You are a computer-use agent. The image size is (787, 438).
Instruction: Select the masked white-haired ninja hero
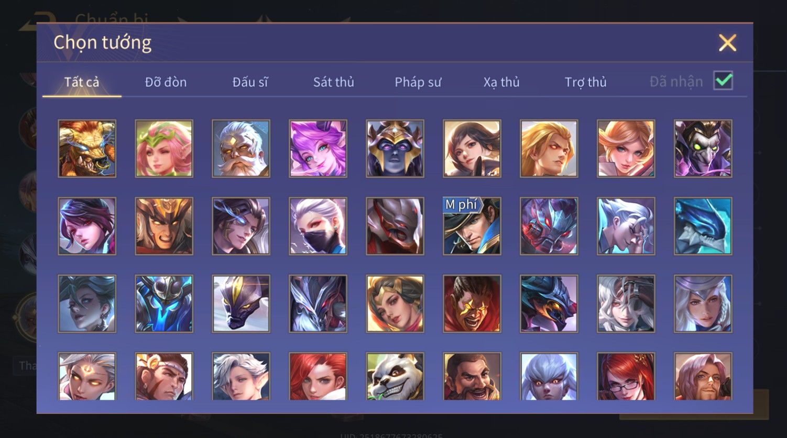click(318, 226)
